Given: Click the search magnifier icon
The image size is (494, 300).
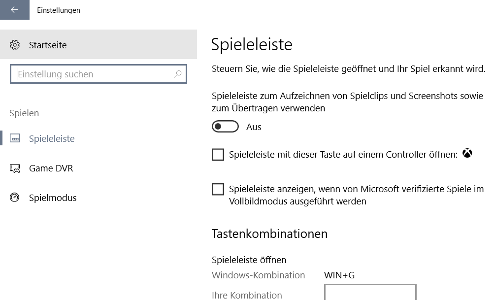Looking at the screenshot, I should click(178, 74).
